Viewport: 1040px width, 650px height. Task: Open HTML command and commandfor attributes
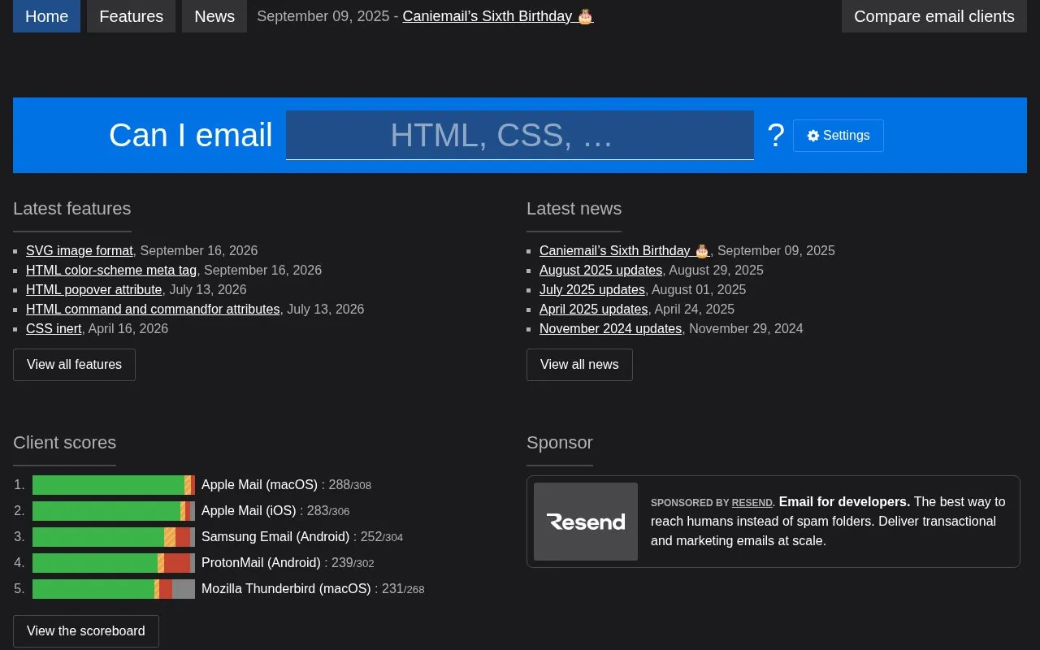pos(153,309)
